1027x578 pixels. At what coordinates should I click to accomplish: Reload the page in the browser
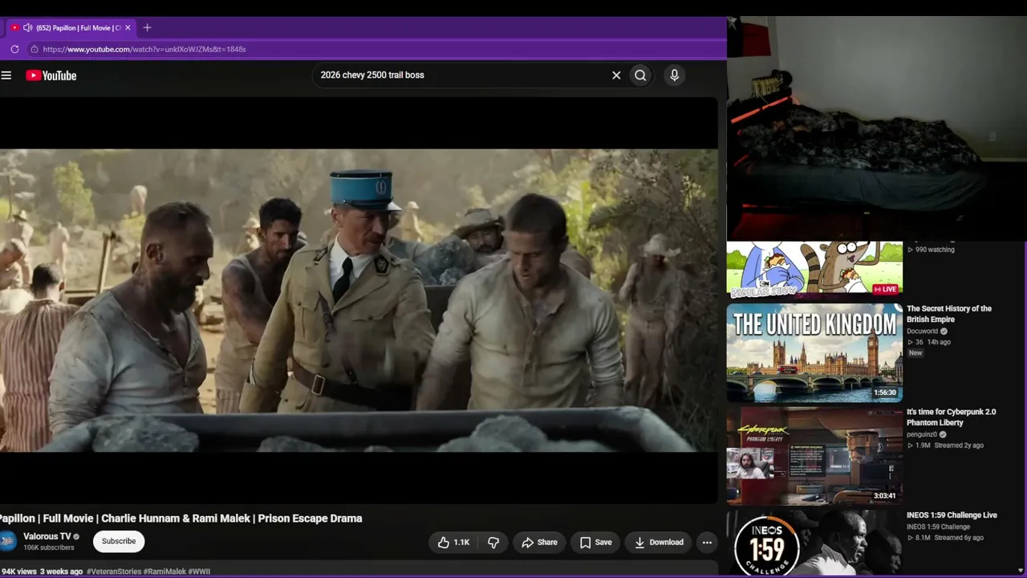(x=14, y=49)
